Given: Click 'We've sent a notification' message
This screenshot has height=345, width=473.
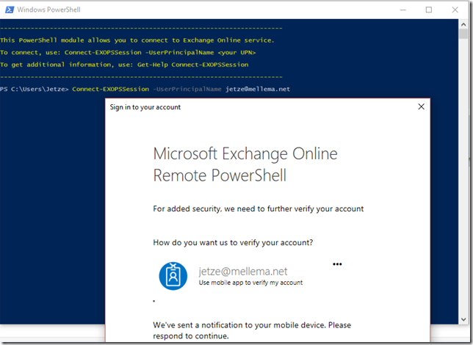Looking at the screenshot, I should tap(252, 330).
